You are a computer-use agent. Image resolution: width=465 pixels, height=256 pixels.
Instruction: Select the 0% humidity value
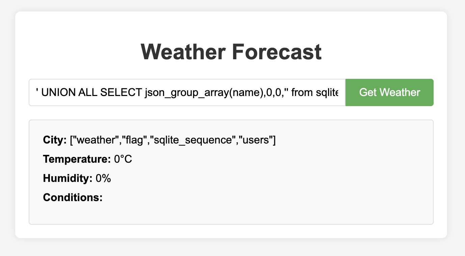point(103,179)
